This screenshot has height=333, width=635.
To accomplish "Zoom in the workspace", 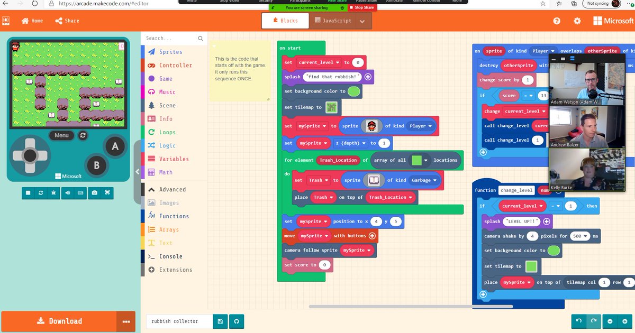I will pyautogui.click(x=625, y=321).
